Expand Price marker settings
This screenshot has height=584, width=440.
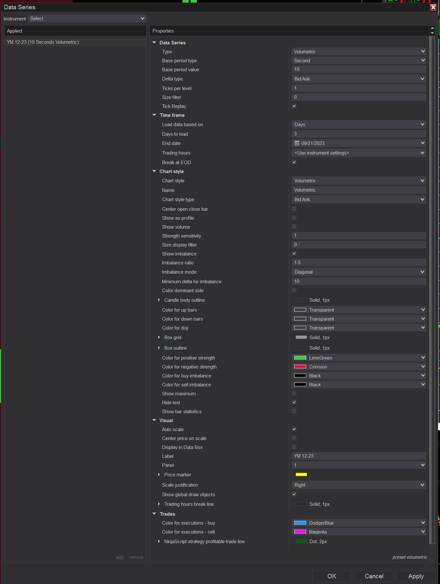(x=159, y=474)
